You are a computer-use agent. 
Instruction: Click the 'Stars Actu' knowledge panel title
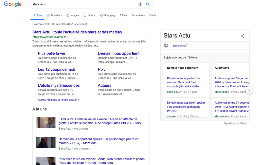(177, 35)
